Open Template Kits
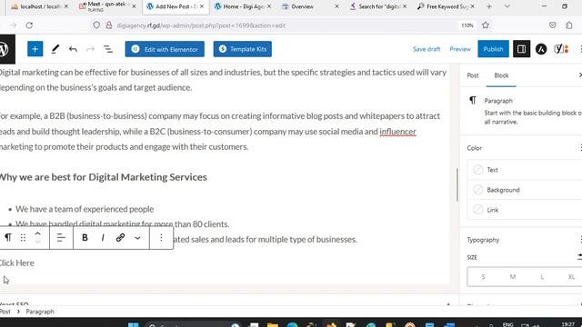The image size is (582, 327). [243, 49]
